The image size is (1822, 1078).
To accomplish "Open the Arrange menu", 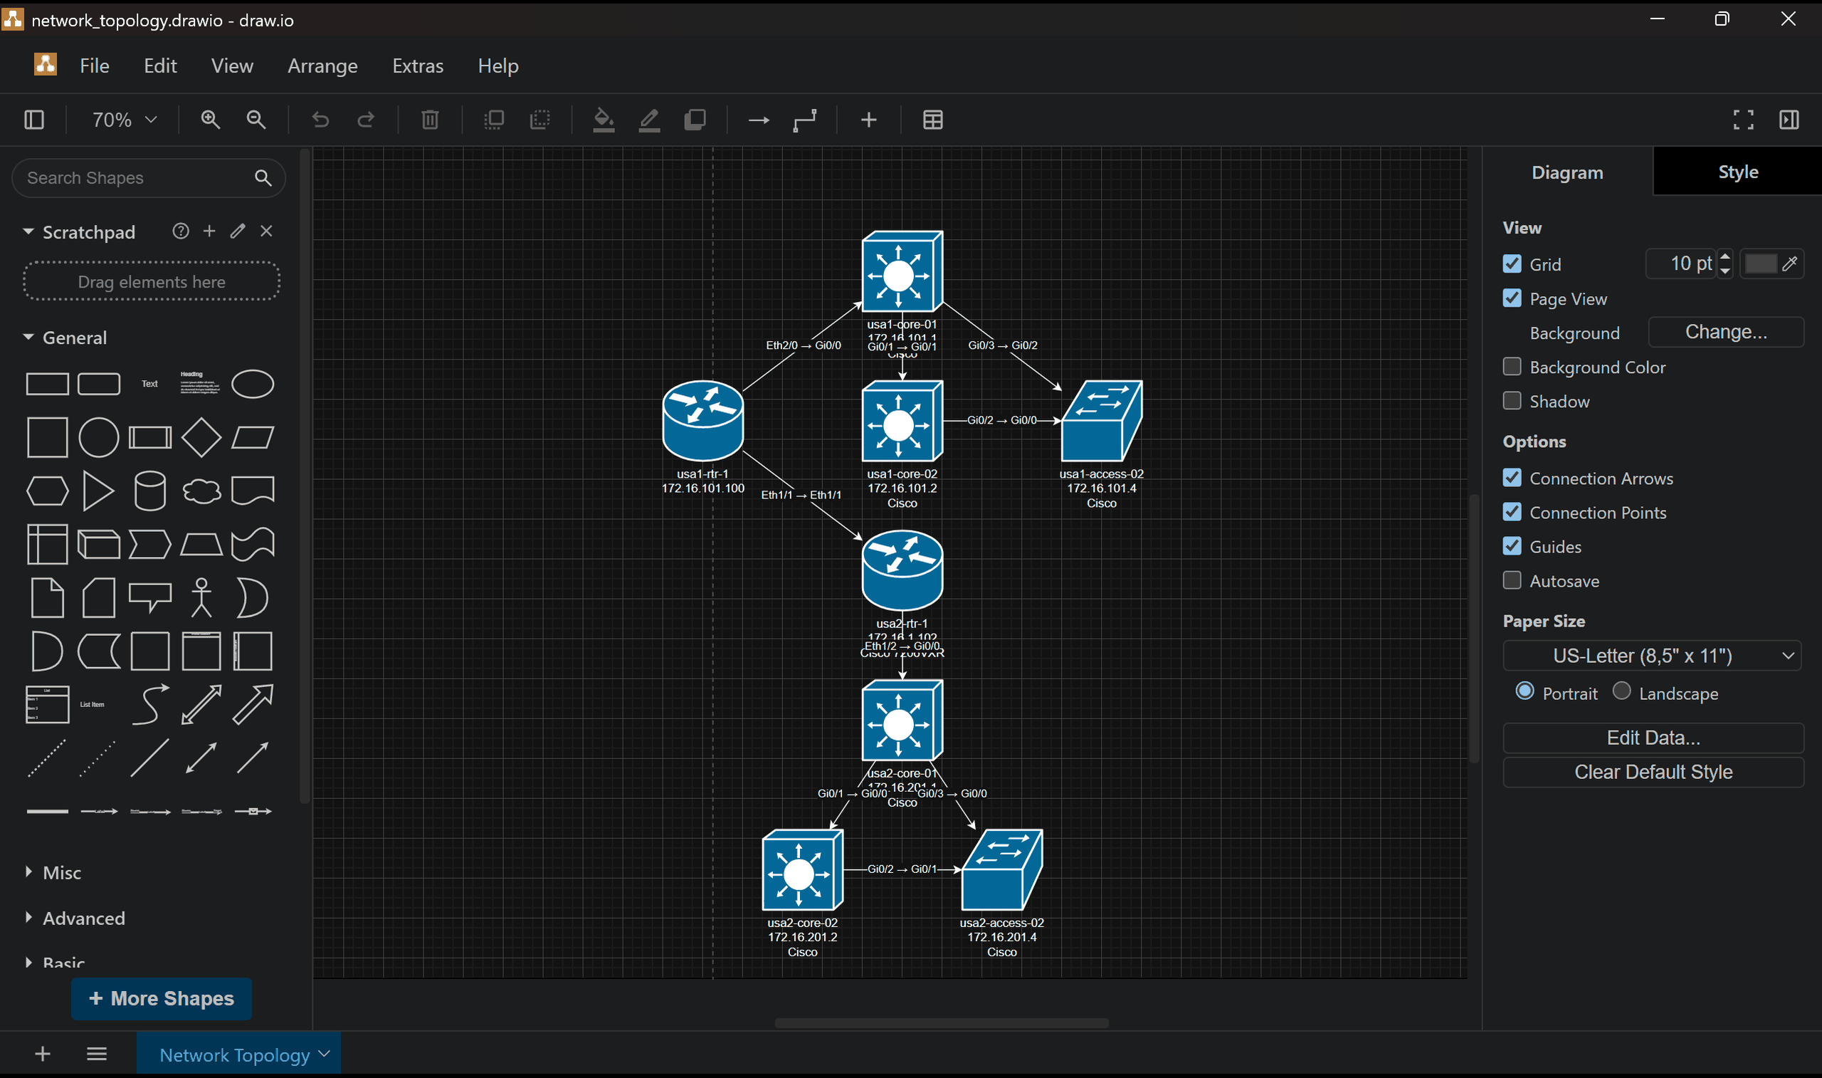I will click(322, 66).
